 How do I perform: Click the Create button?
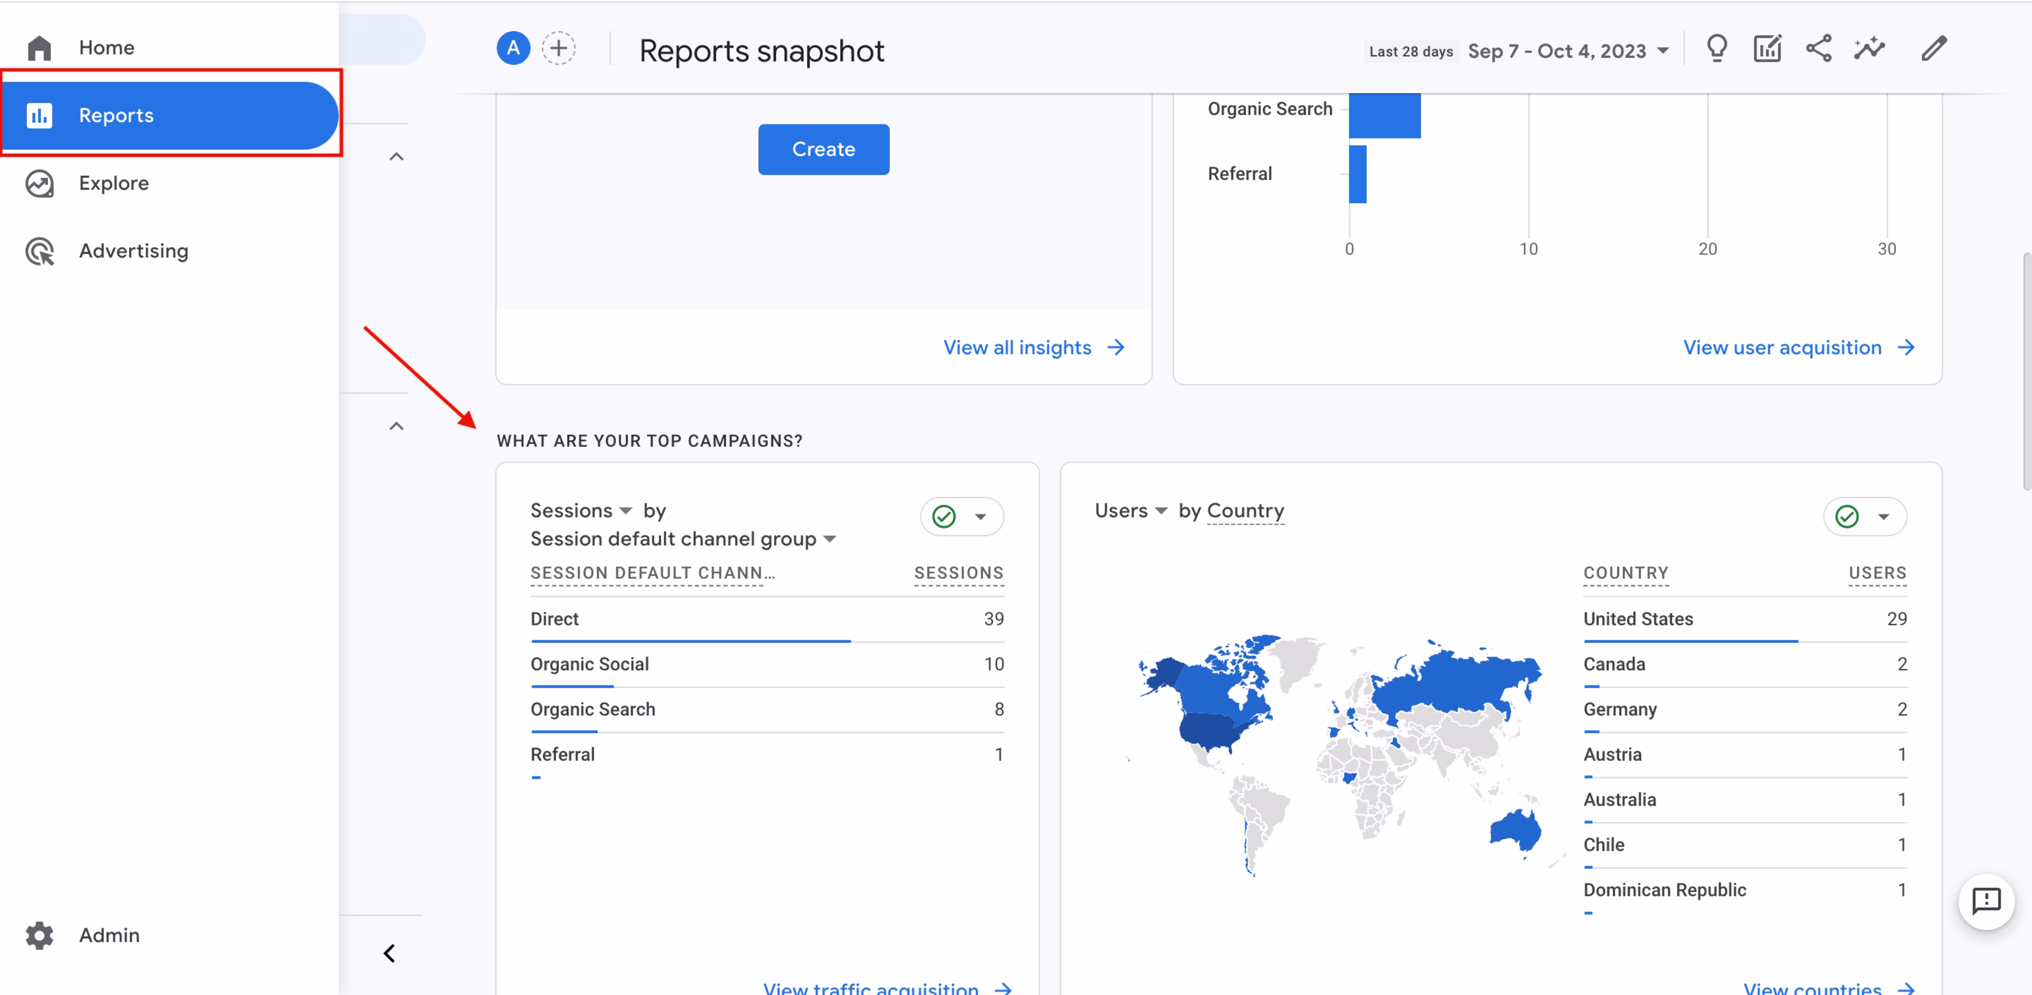point(823,149)
